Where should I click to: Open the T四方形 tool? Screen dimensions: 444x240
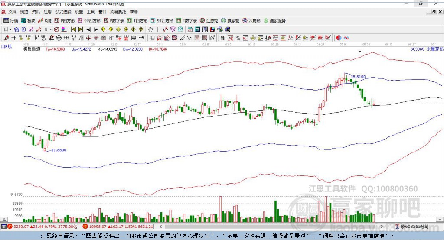tap(137, 21)
